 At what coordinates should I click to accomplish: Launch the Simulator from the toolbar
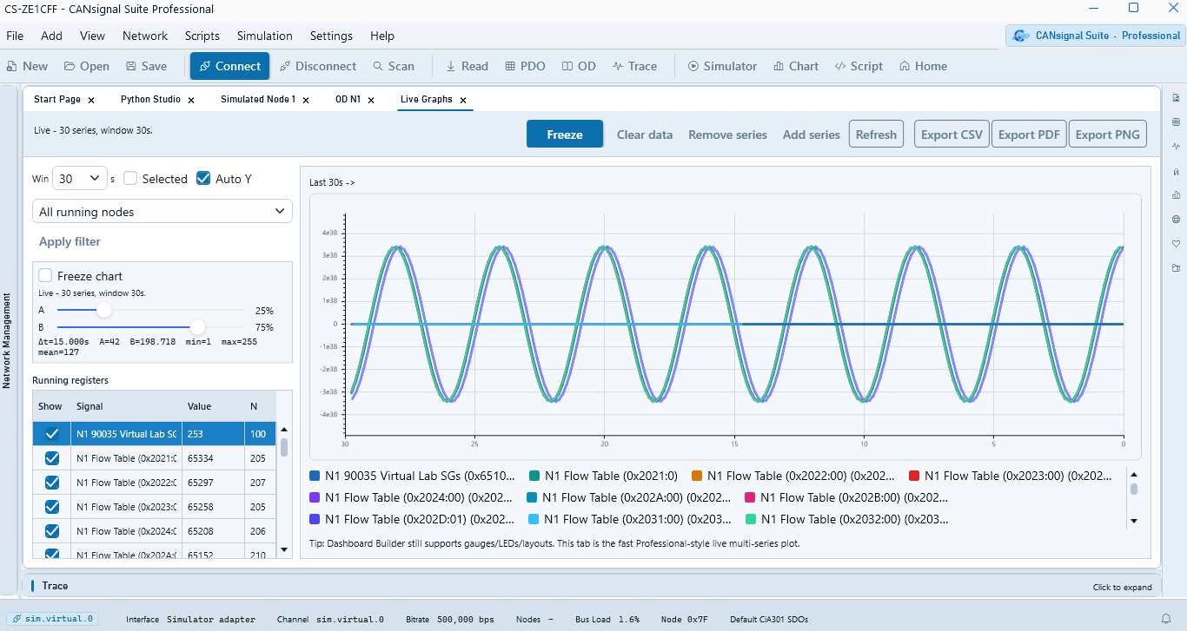(x=722, y=66)
